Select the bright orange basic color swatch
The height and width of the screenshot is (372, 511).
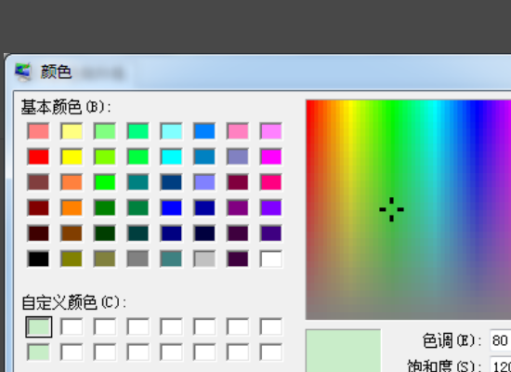pos(72,208)
